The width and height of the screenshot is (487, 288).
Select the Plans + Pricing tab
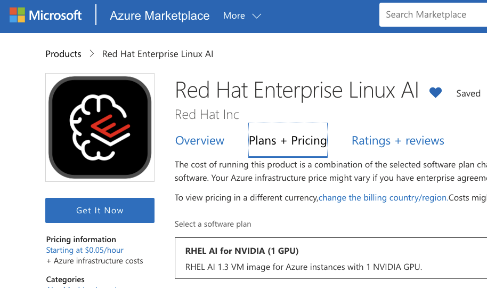288,141
